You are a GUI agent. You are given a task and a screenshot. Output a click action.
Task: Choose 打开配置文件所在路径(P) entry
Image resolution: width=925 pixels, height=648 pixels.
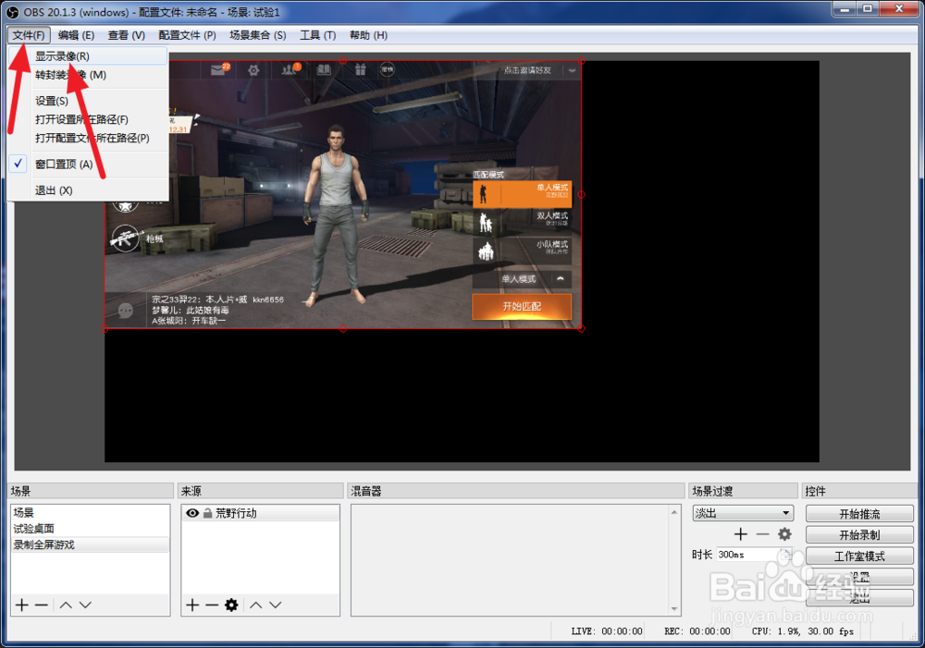point(89,138)
